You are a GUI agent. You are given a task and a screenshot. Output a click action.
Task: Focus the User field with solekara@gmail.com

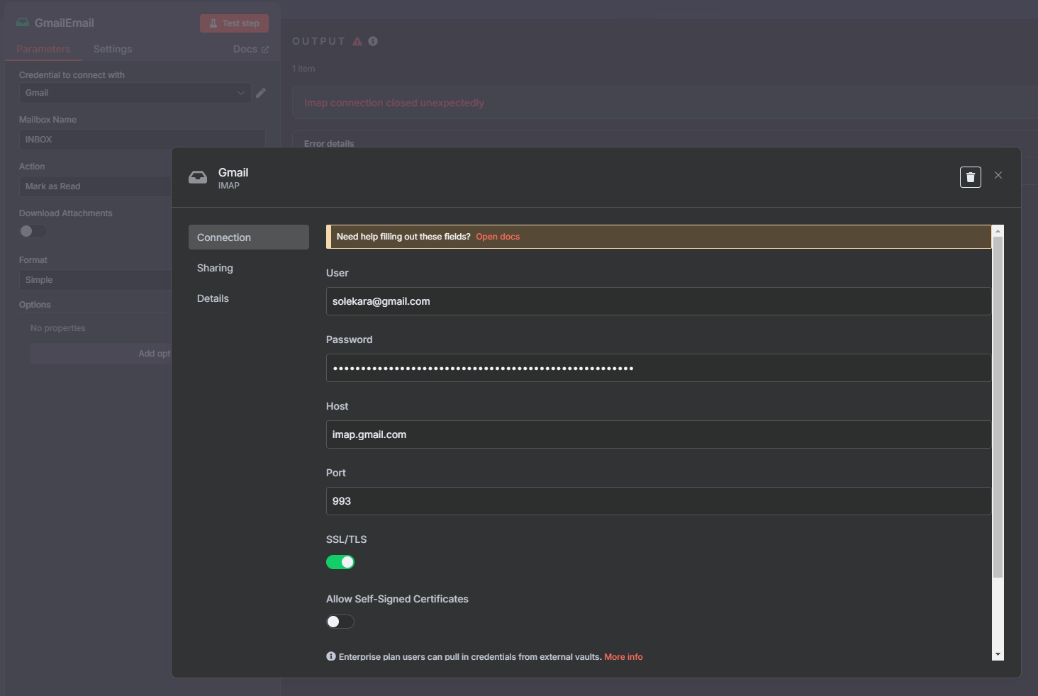(x=659, y=301)
